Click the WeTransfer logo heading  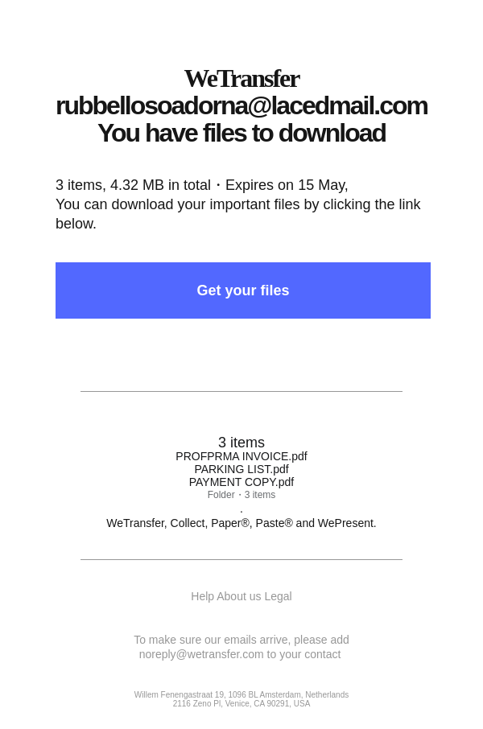[x=242, y=79]
